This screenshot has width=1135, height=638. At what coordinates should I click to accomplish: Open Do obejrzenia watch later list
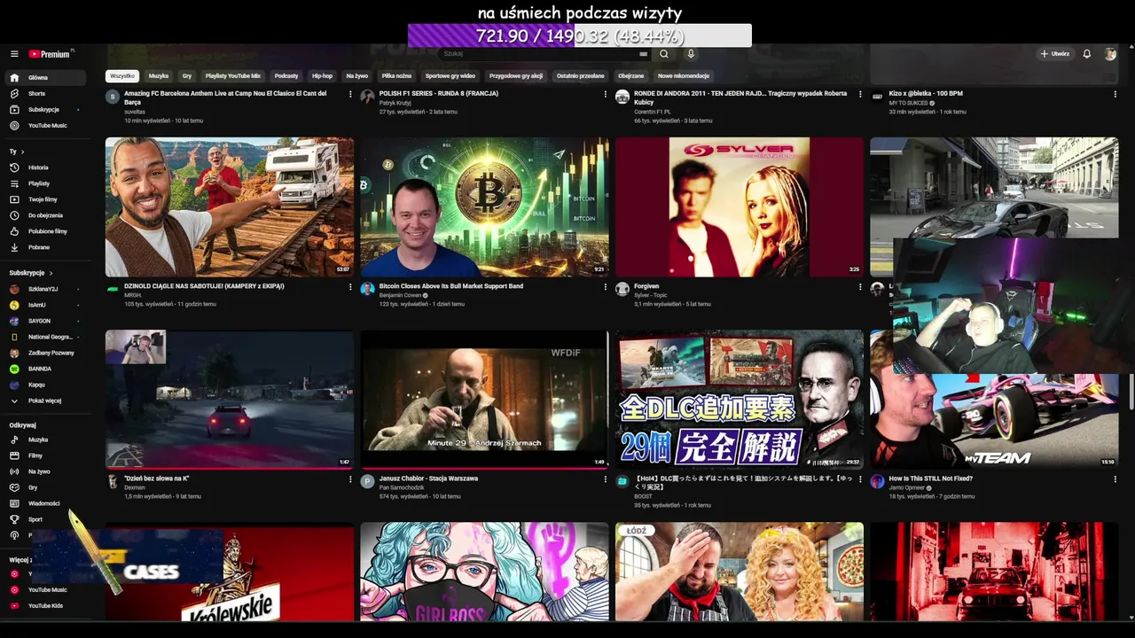pyautogui.click(x=45, y=215)
